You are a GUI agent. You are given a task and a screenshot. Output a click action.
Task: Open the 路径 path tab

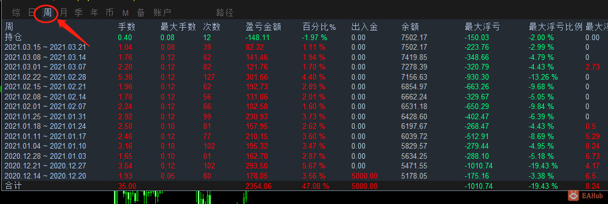tap(225, 13)
